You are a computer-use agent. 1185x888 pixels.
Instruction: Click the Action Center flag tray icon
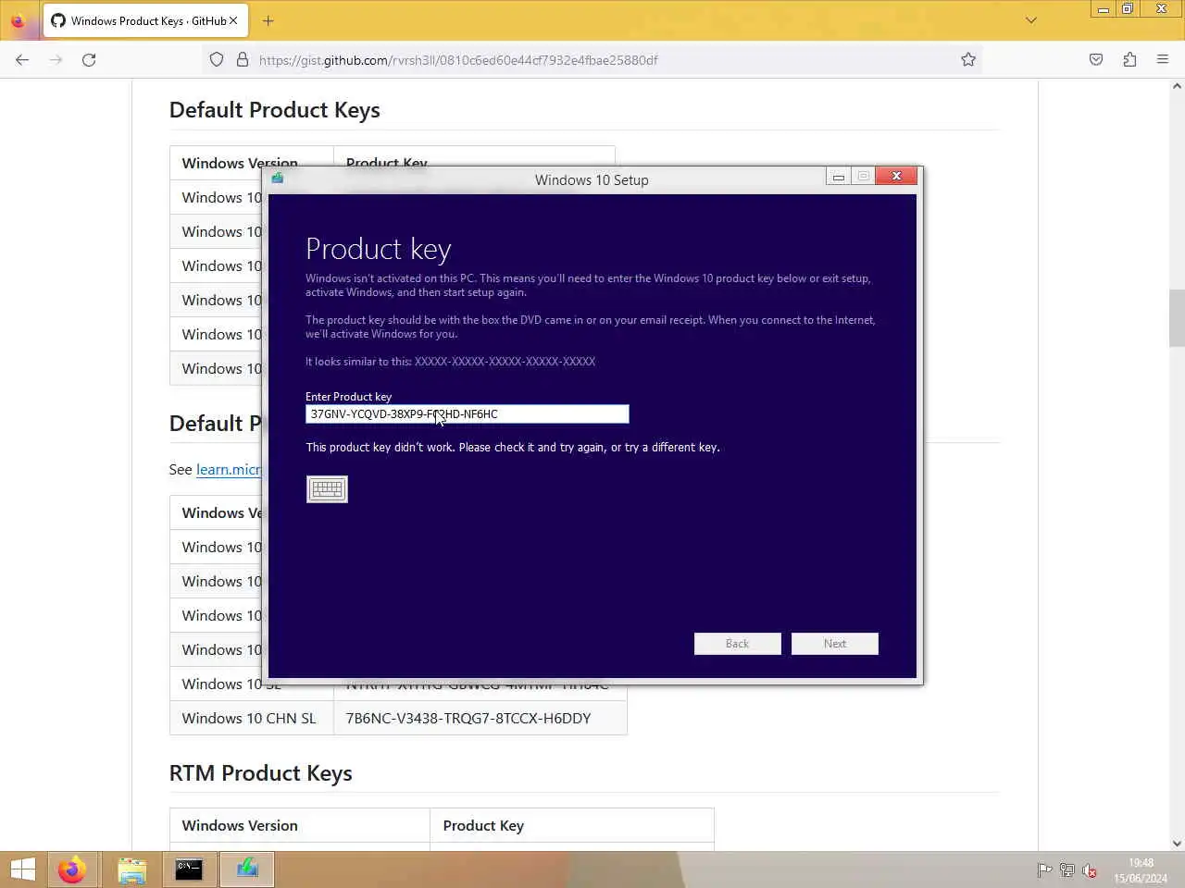(x=1044, y=870)
